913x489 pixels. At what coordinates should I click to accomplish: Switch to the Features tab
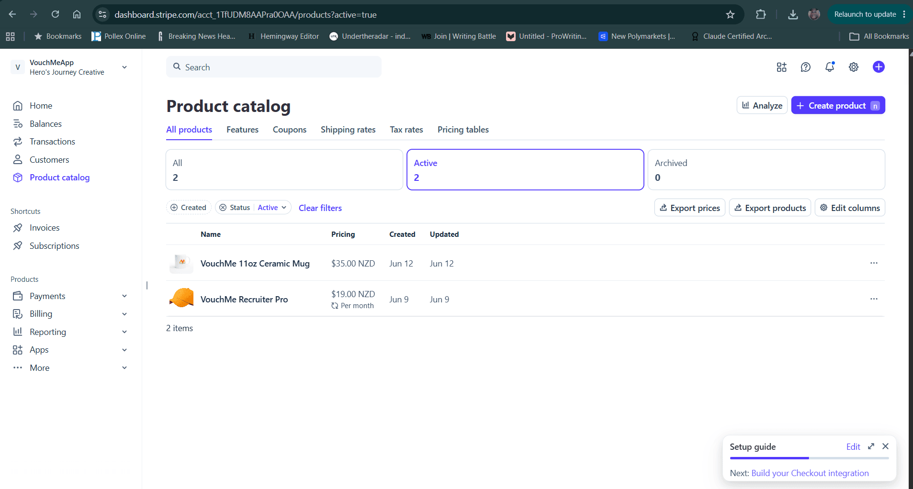[242, 130]
